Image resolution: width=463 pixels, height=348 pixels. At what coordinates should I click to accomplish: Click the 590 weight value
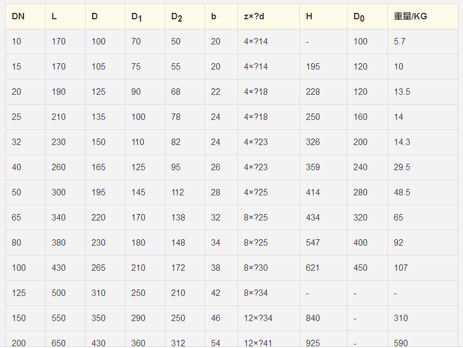point(401,343)
